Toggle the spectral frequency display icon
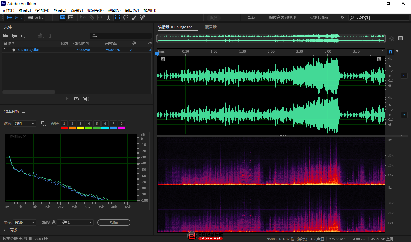 (x=63, y=17)
